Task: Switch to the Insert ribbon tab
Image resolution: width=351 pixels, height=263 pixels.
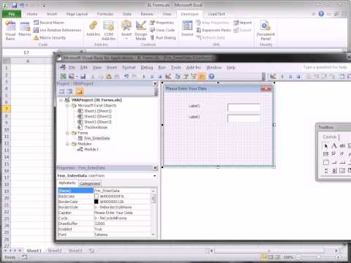Action: [x=52, y=14]
